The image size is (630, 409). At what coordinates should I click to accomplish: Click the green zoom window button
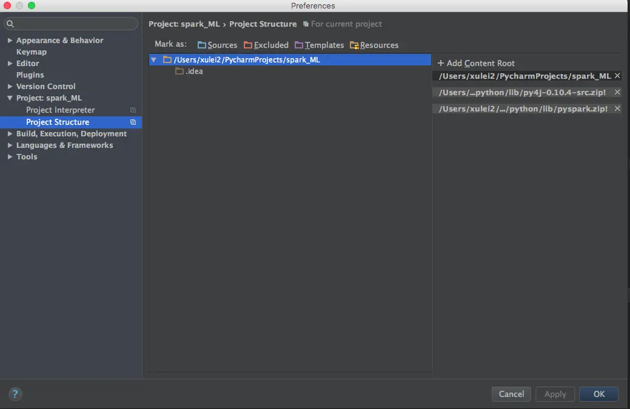pos(32,5)
